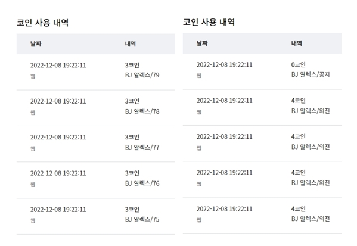Choose the BJ 알렉스/76 entry
Image resolution: width=357 pixels, height=246 pixels.
[142, 183]
